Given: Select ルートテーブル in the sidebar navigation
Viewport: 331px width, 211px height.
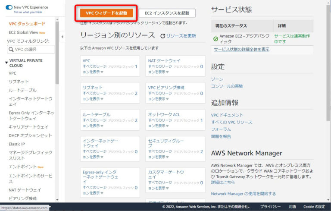Looking at the screenshot, I should pos(22,90).
